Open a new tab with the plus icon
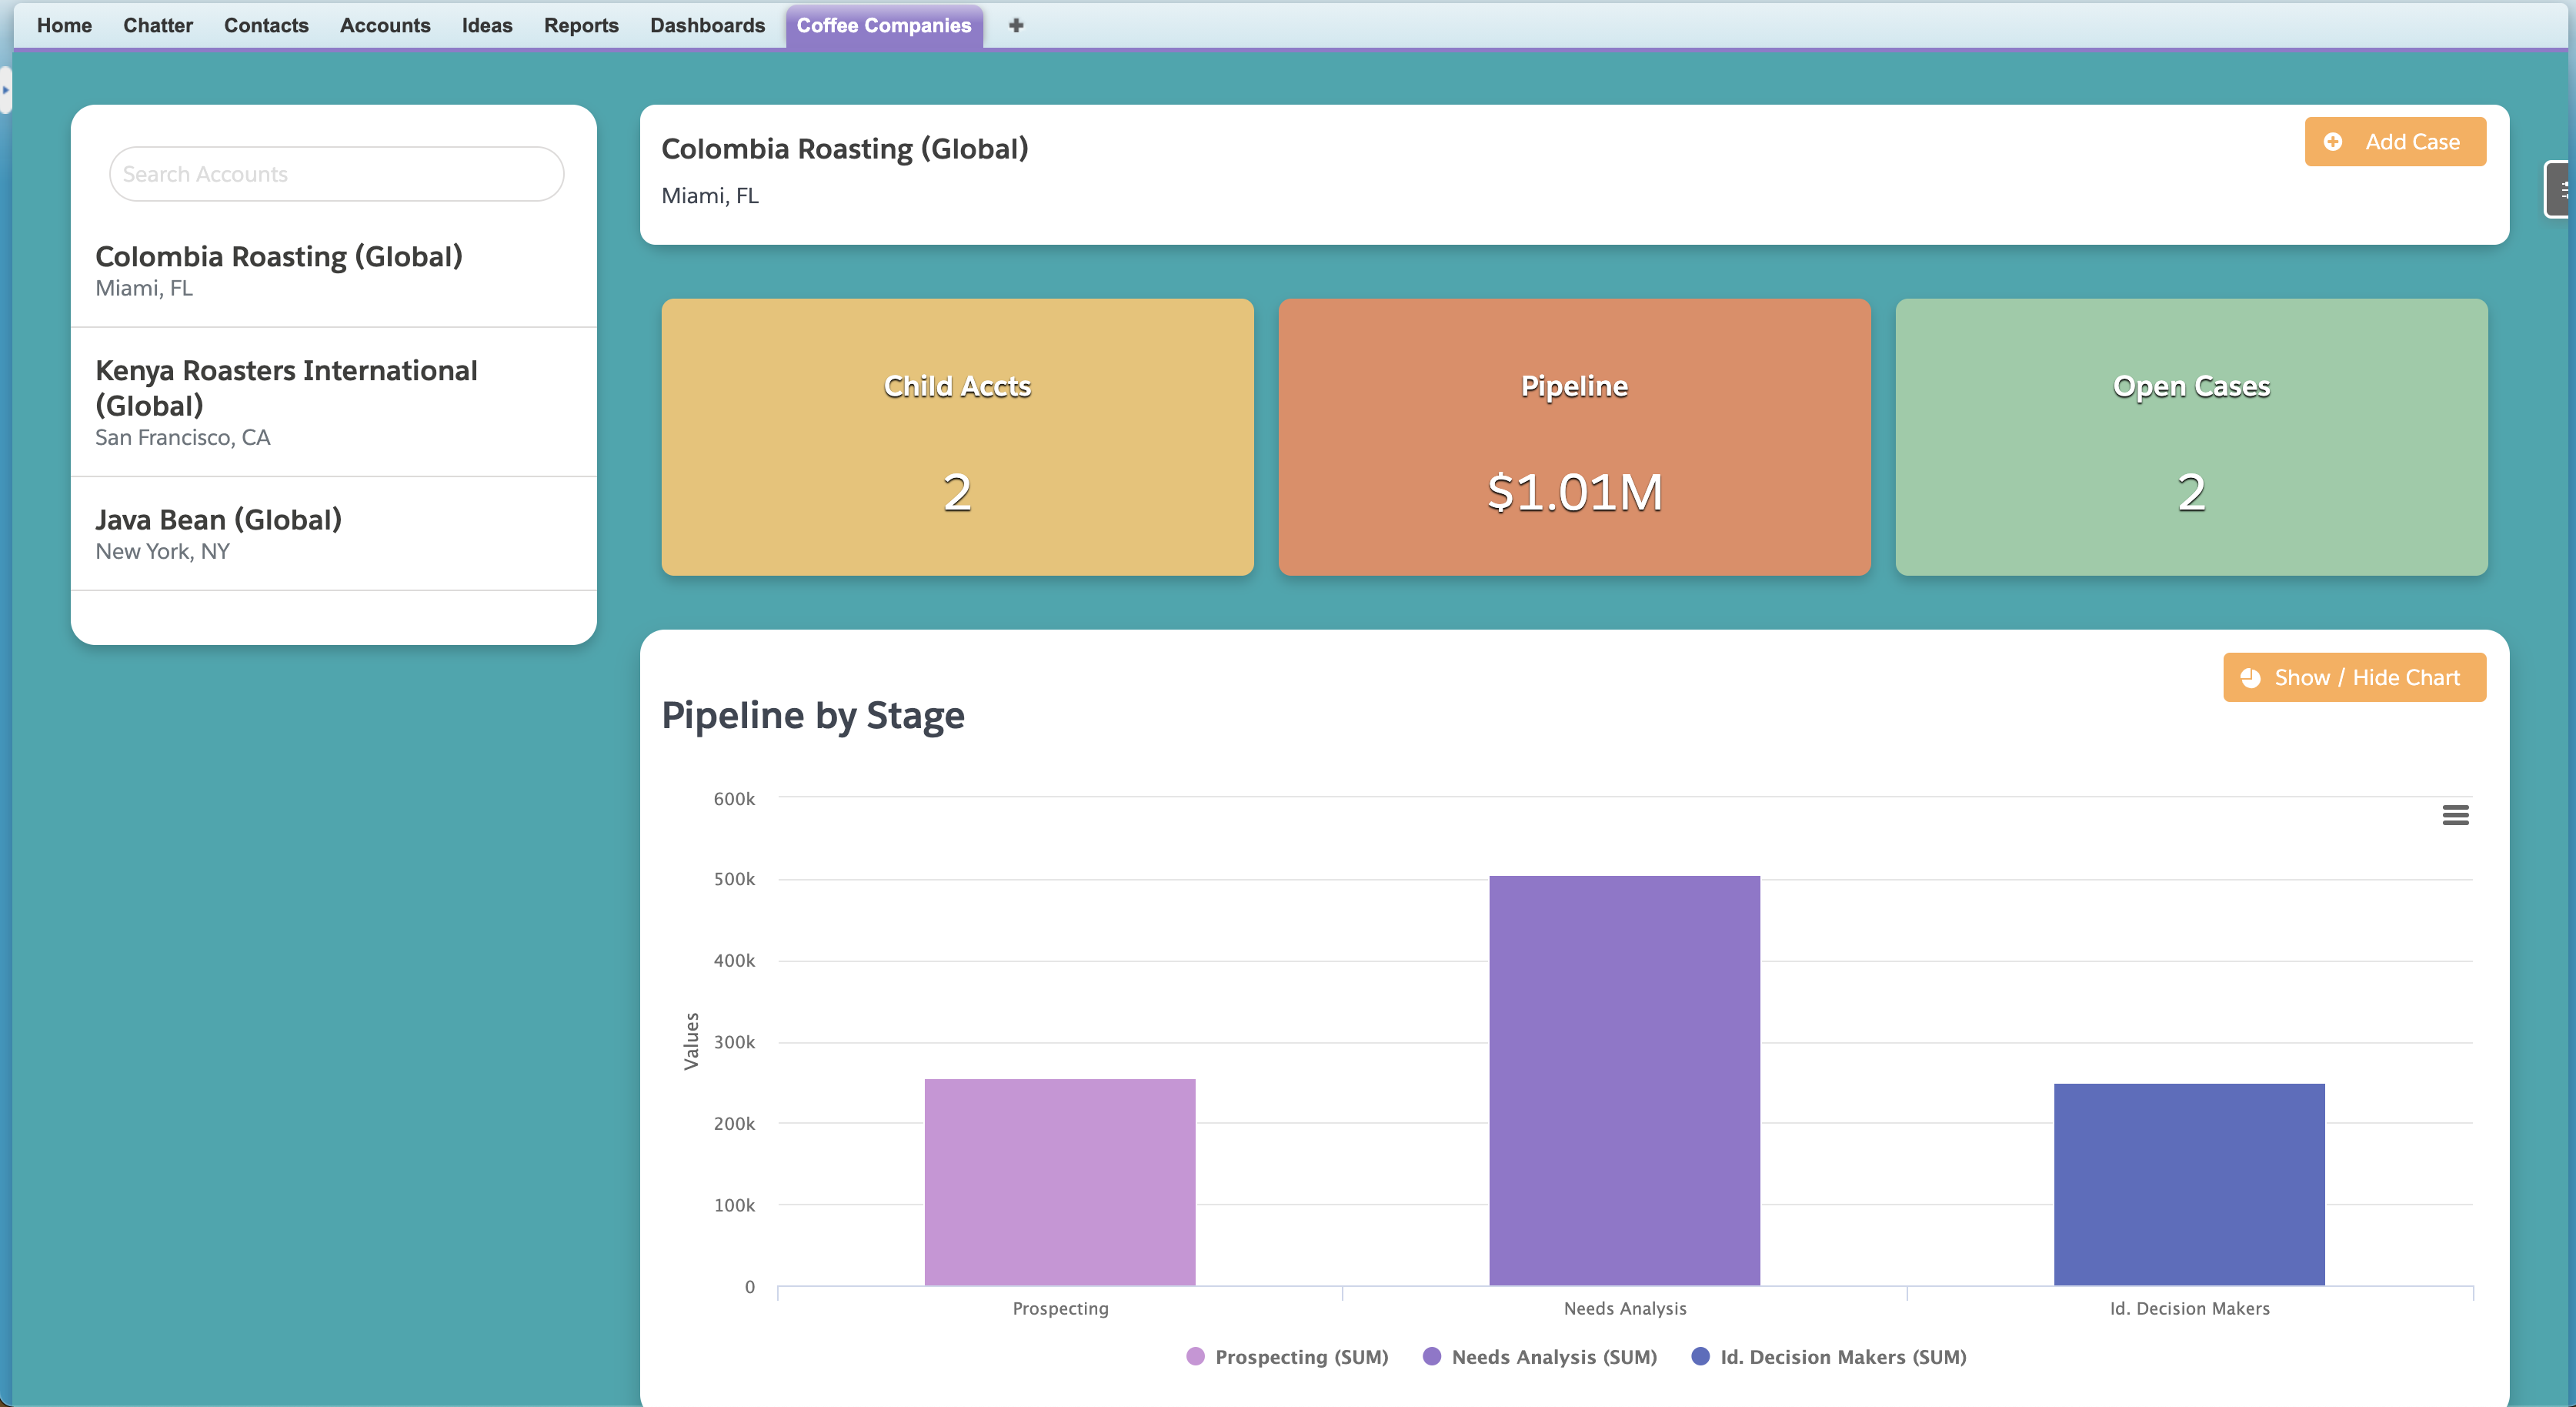 click(x=1016, y=25)
